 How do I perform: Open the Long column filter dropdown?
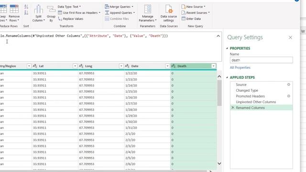(x=121, y=66)
